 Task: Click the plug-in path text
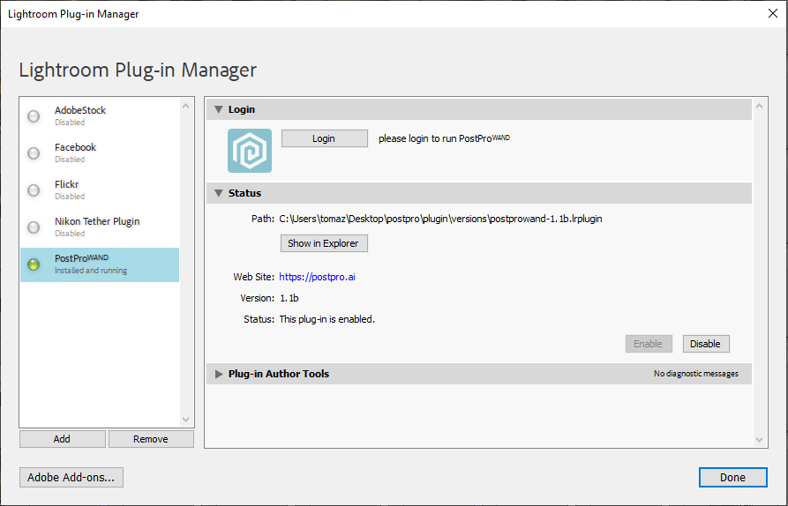440,219
